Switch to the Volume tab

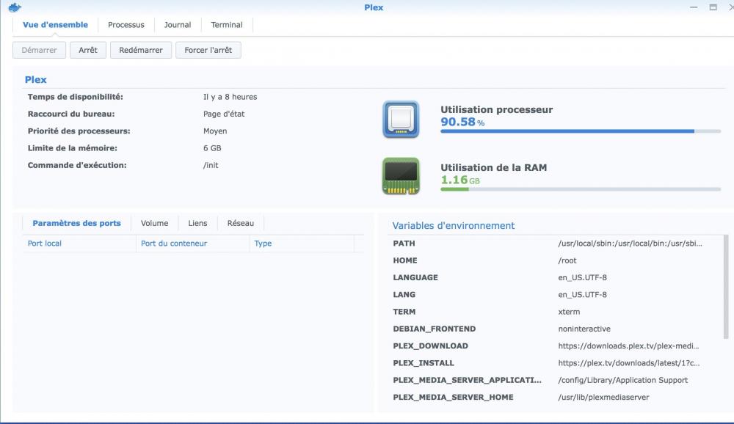(154, 223)
